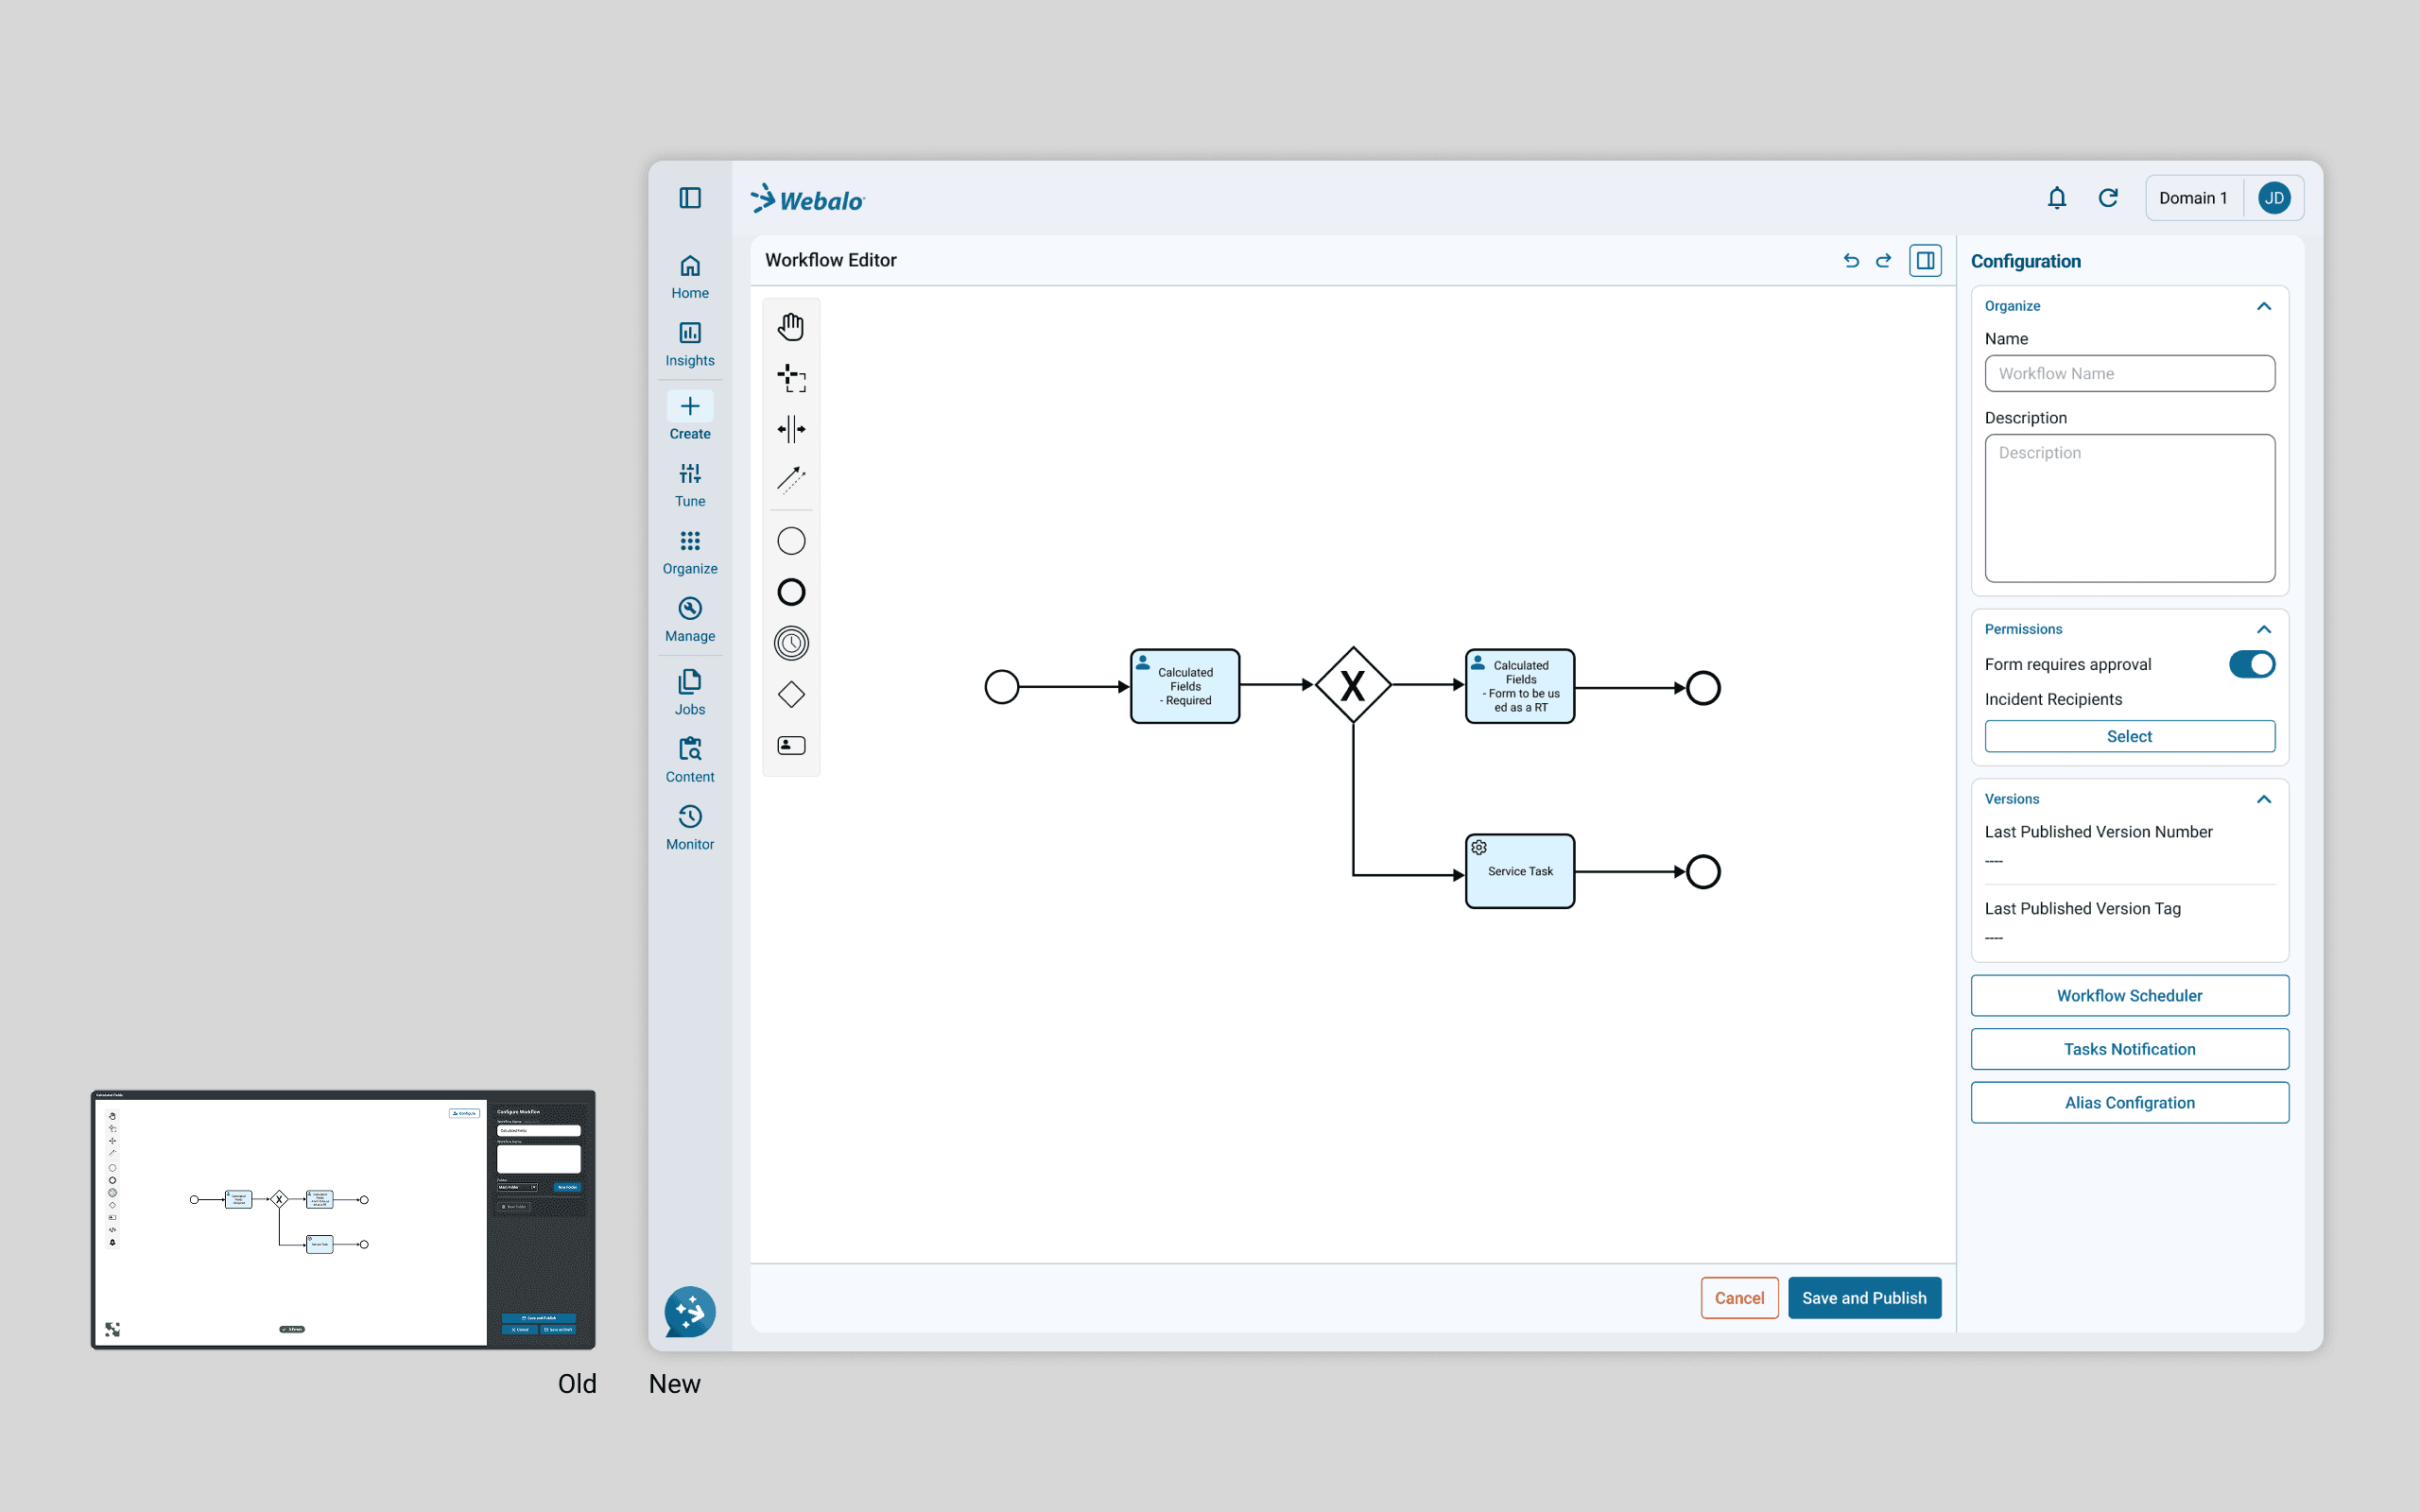Click the Workflow Name input field
This screenshot has width=2420, height=1512.
(x=2129, y=373)
